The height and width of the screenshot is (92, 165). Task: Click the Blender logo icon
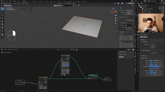click(1, 1)
